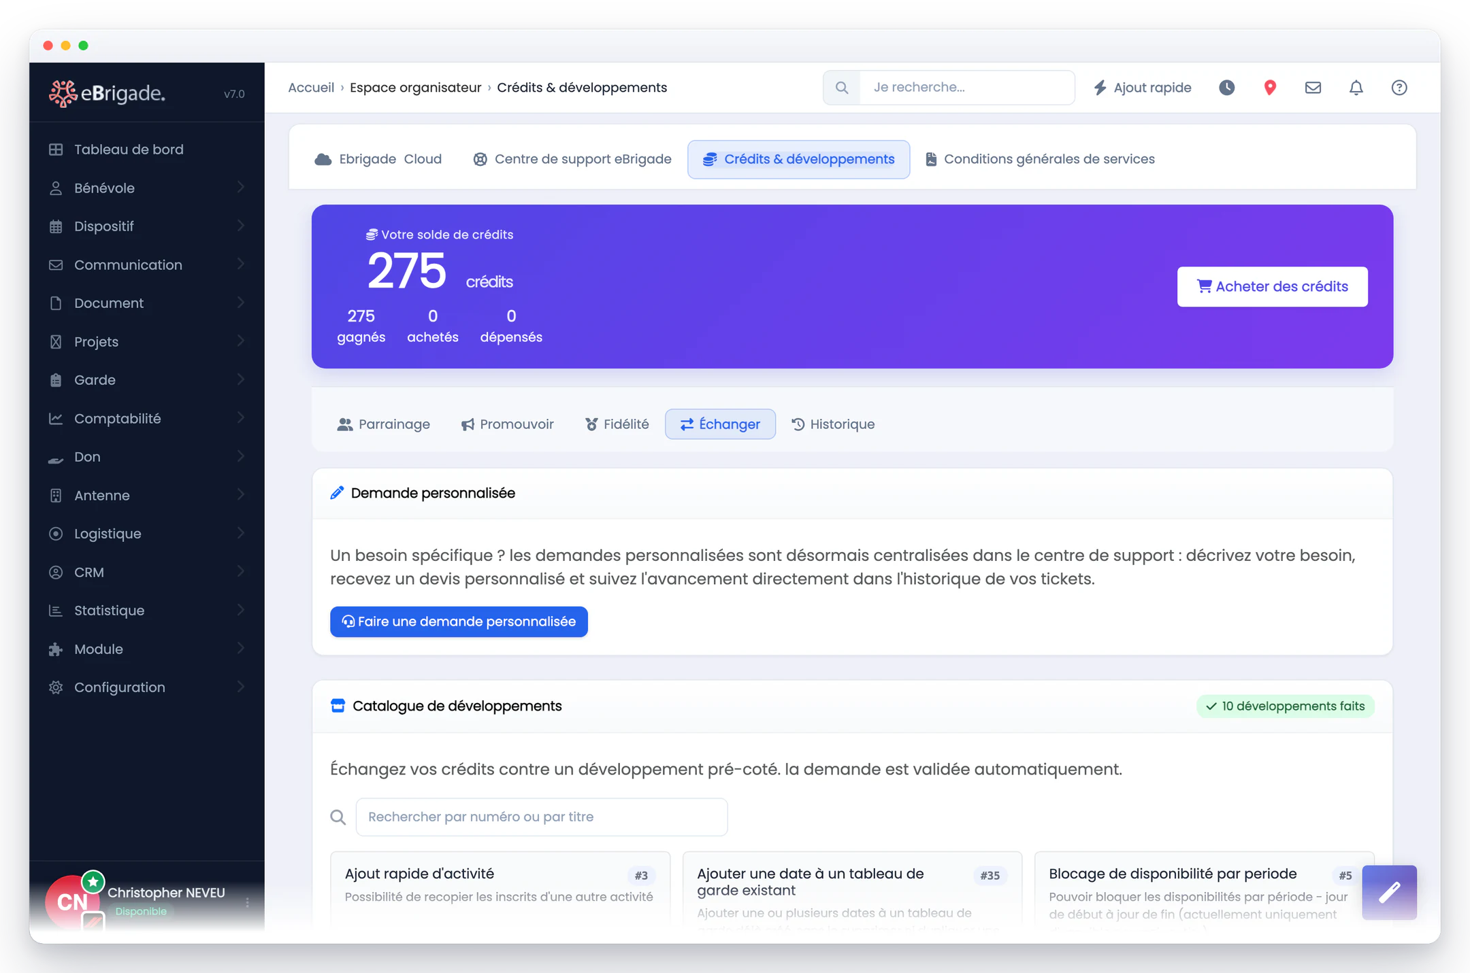
Task: Click the red location pin icon
Action: [x=1270, y=88]
